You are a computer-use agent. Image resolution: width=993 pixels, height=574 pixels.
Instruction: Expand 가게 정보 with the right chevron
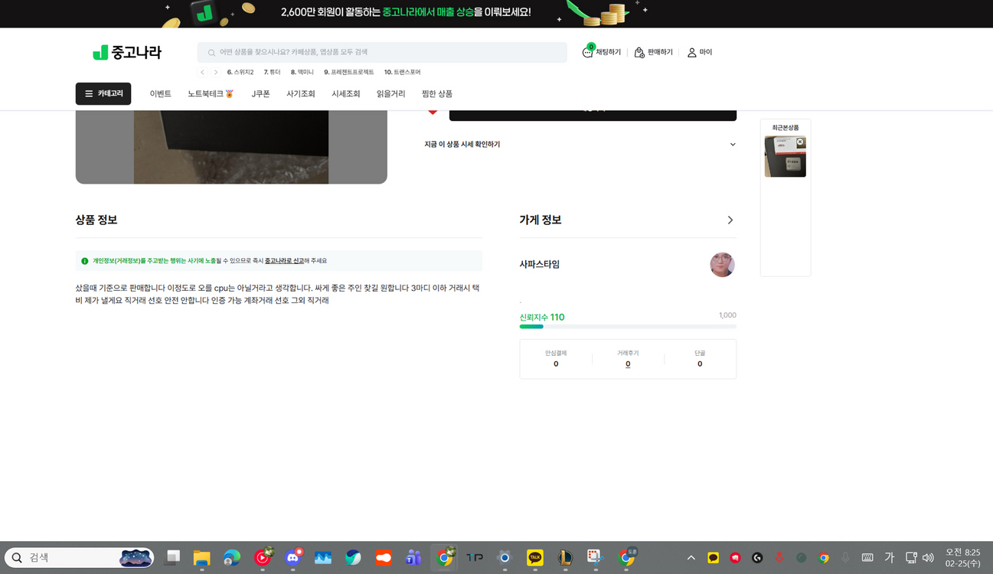(x=730, y=220)
